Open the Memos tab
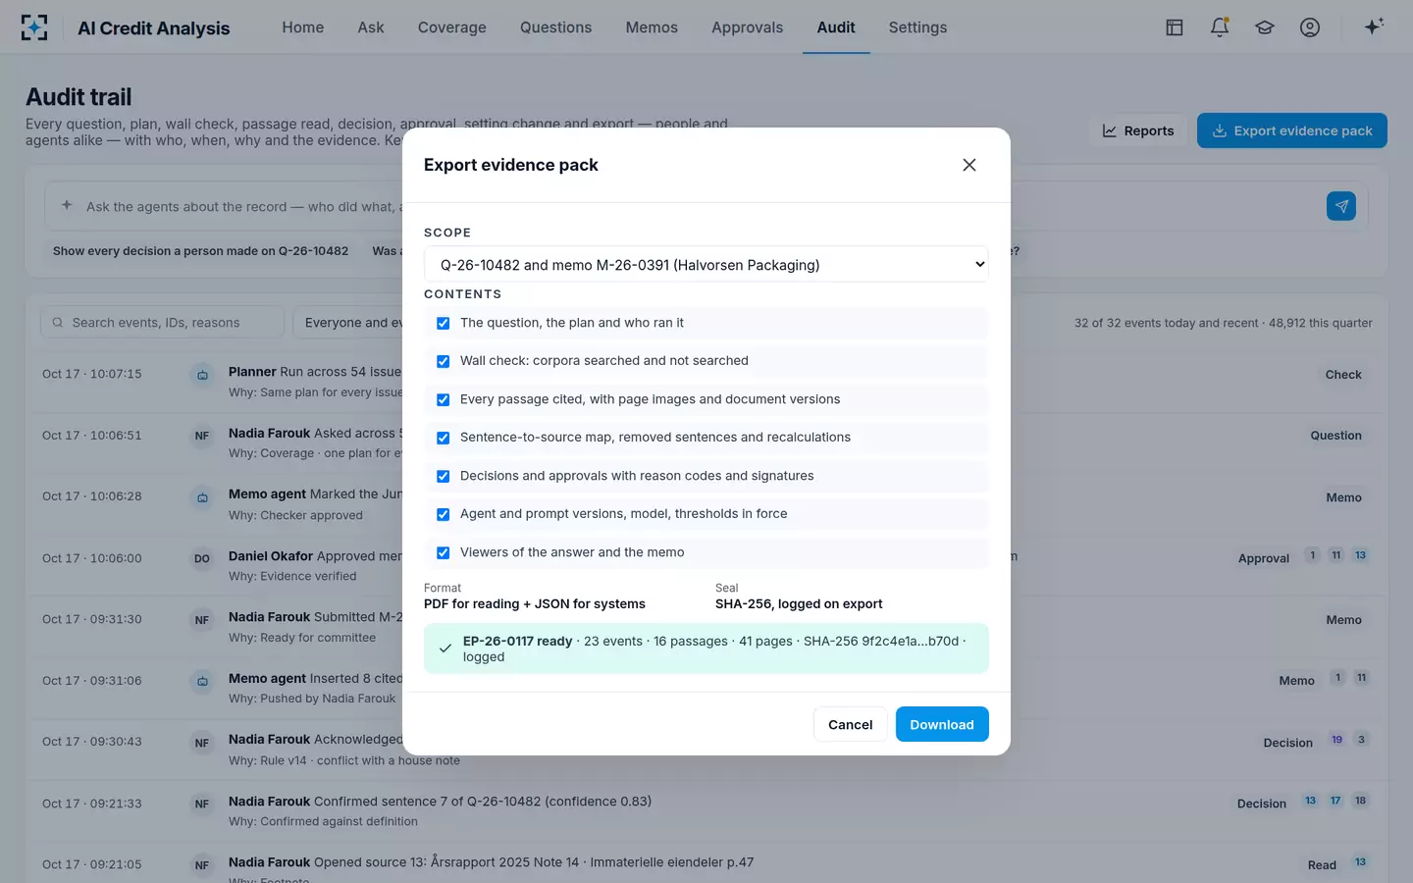The width and height of the screenshot is (1413, 883). [x=652, y=27]
